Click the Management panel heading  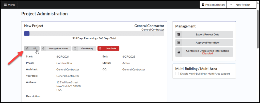(185, 26)
